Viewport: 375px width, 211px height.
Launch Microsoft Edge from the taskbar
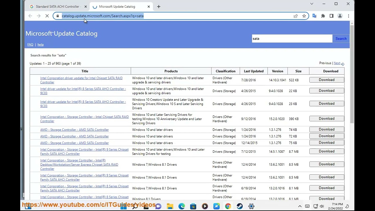coord(182,206)
